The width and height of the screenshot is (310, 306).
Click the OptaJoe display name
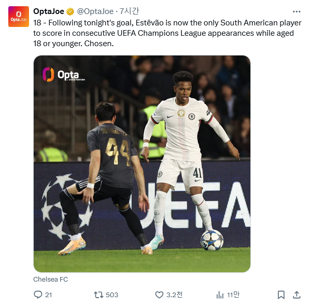click(x=49, y=11)
